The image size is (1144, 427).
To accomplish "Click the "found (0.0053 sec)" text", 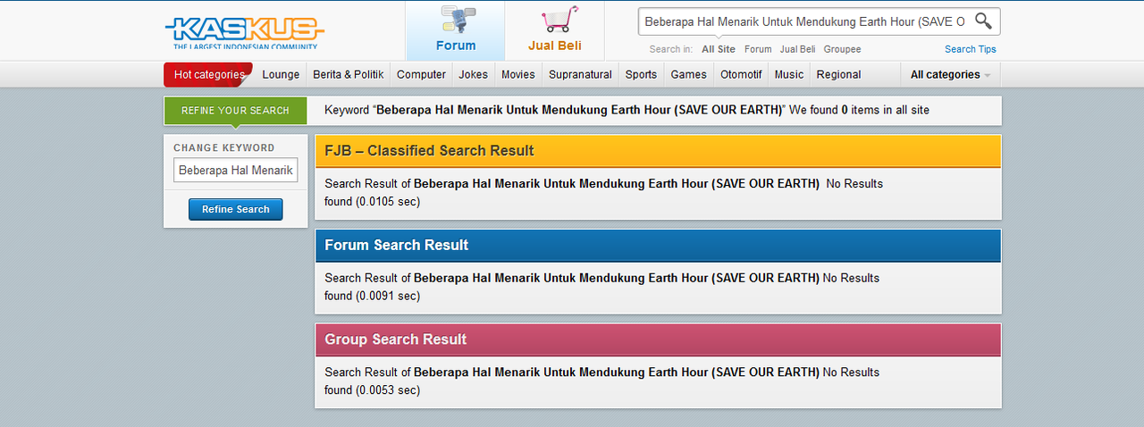I will click(372, 390).
